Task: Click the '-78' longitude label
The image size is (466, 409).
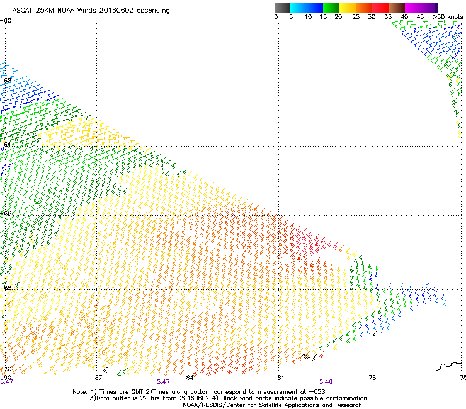Action: [x=370, y=378]
